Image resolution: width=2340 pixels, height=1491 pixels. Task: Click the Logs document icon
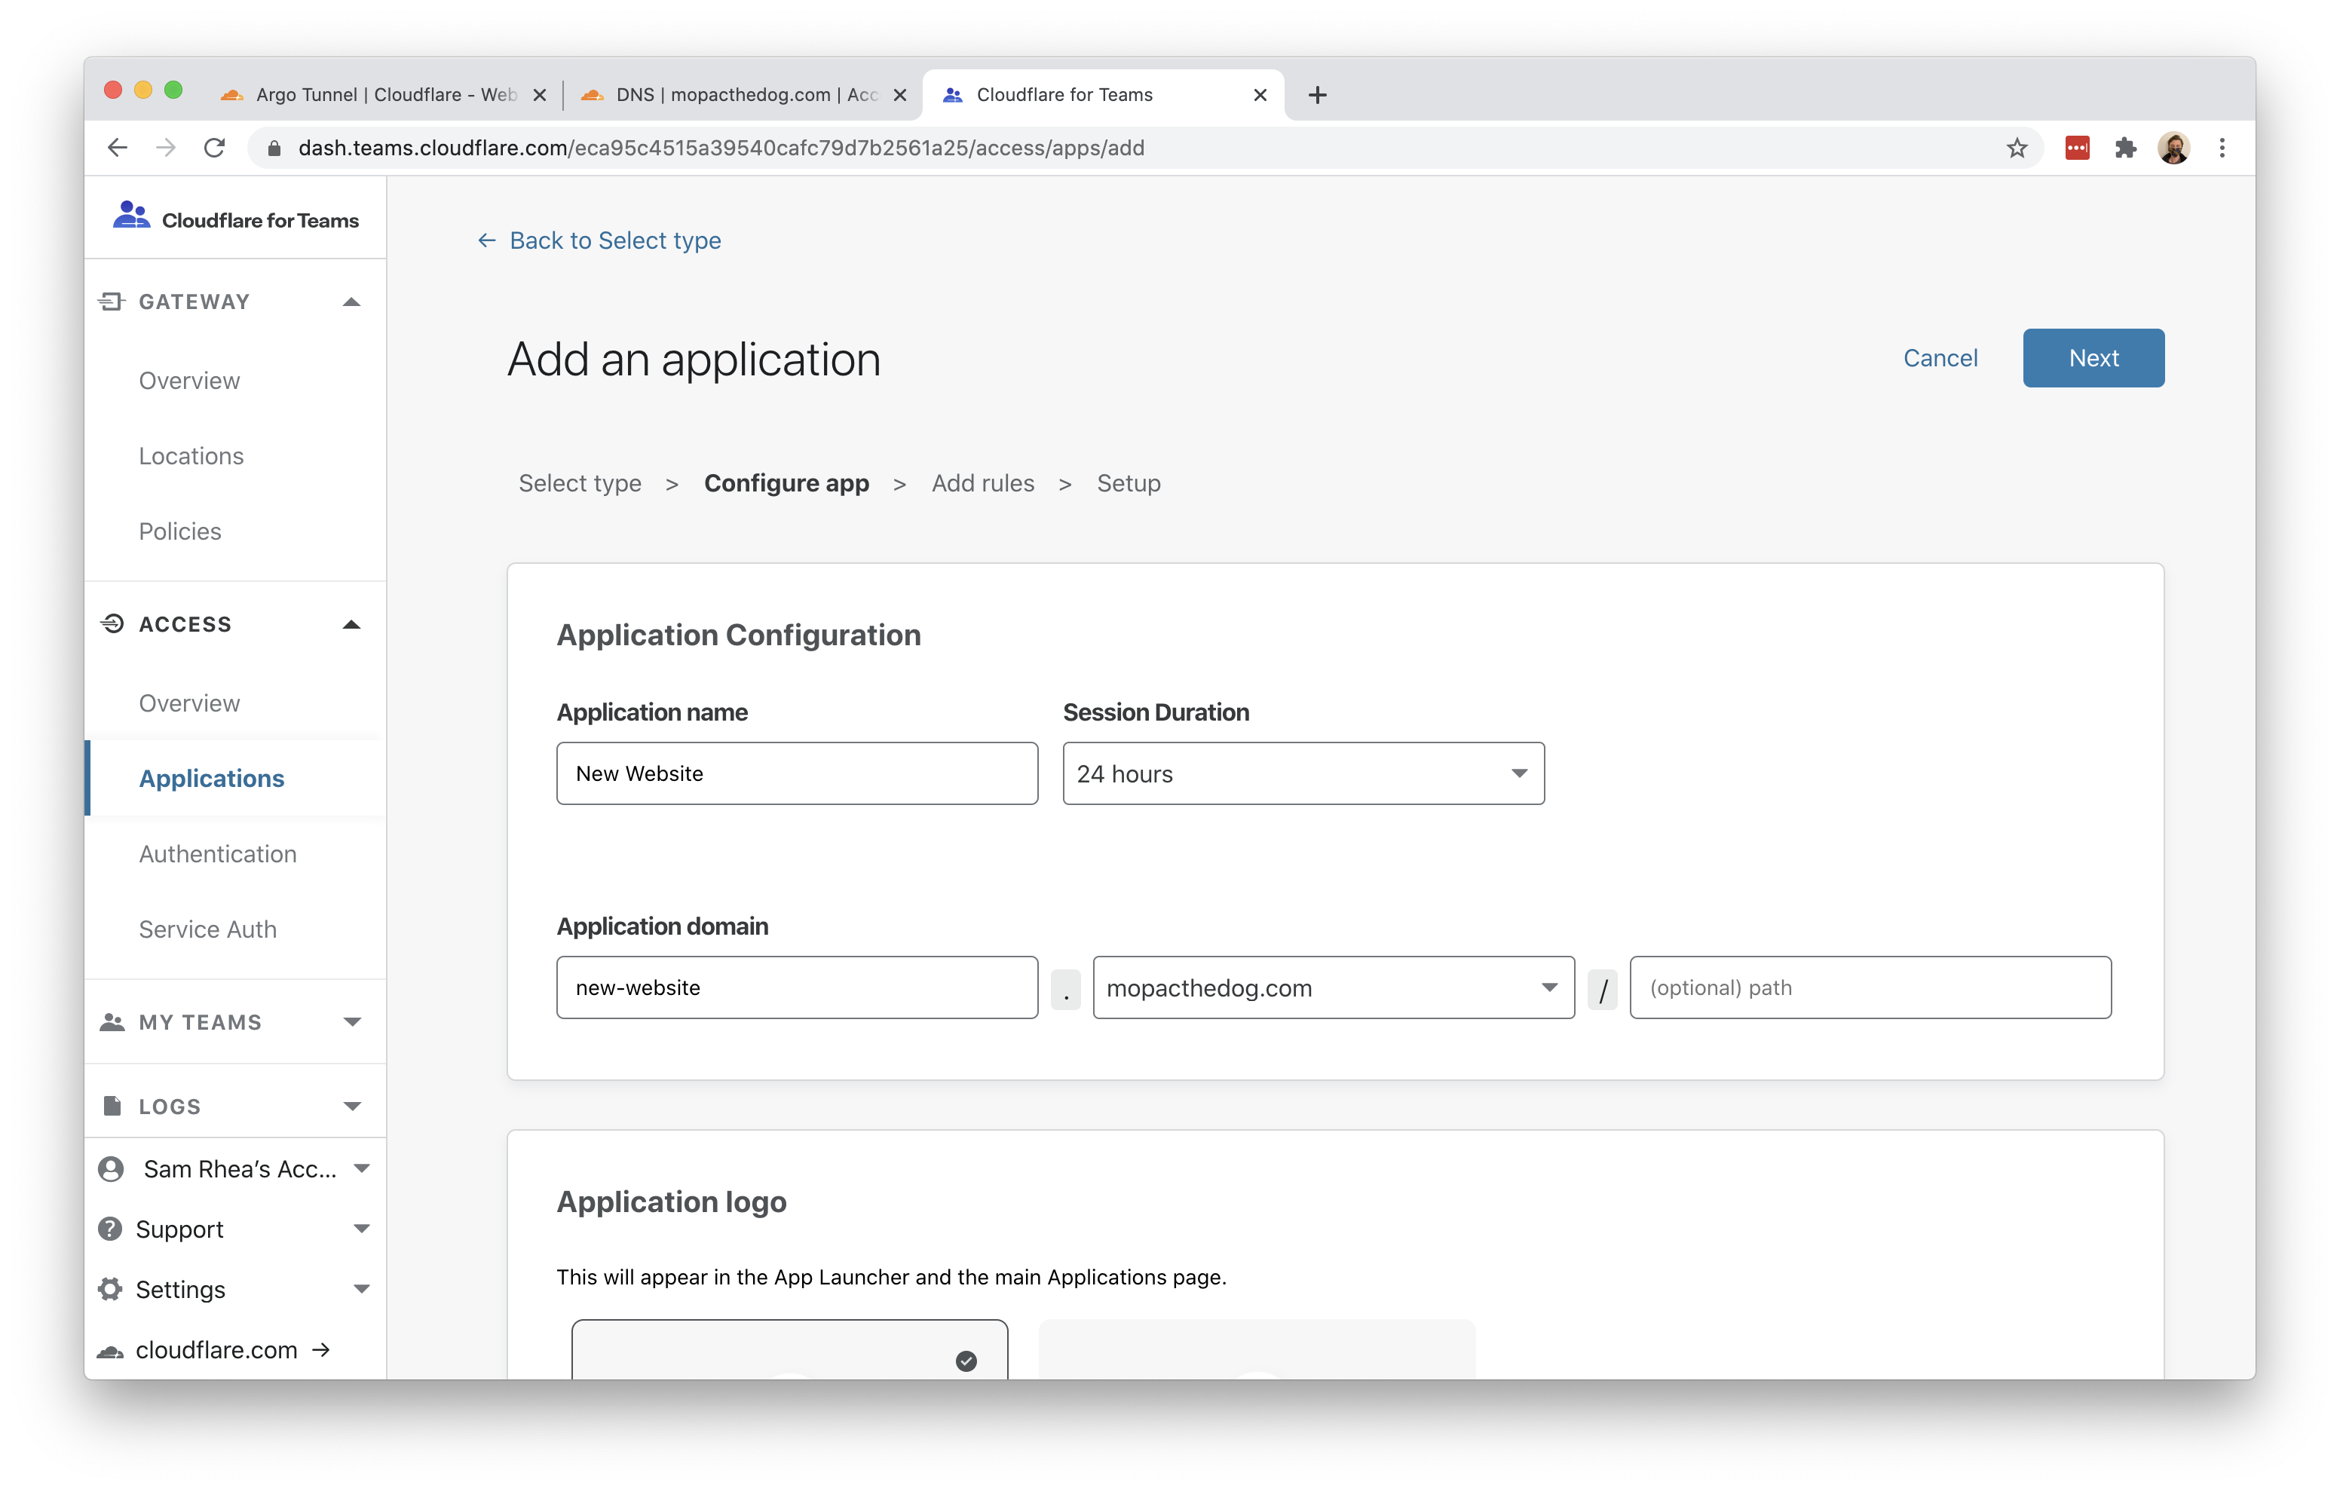pos(110,1105)
